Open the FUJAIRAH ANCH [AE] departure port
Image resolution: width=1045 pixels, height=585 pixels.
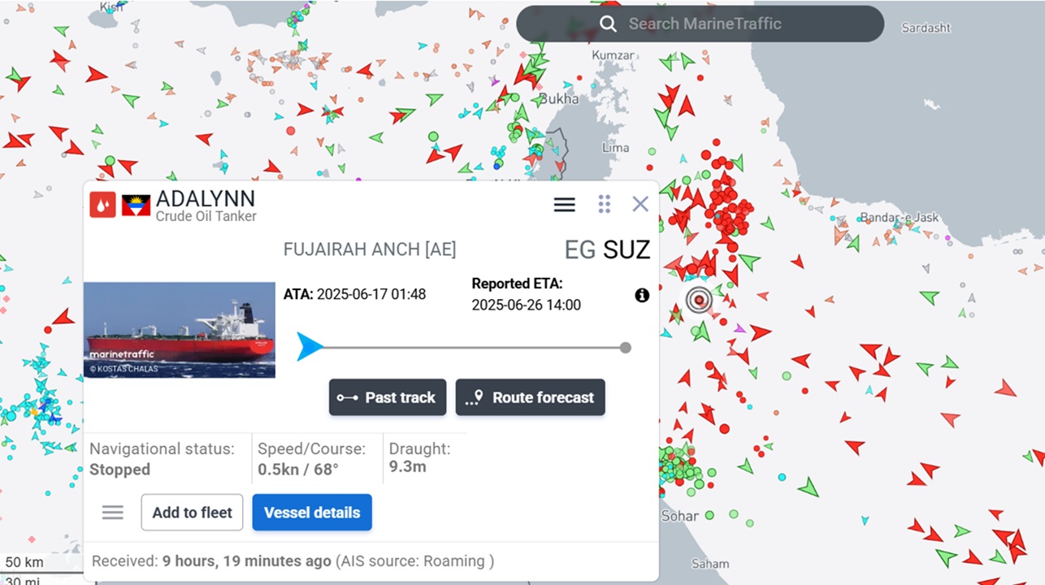[x=370, y=249]
